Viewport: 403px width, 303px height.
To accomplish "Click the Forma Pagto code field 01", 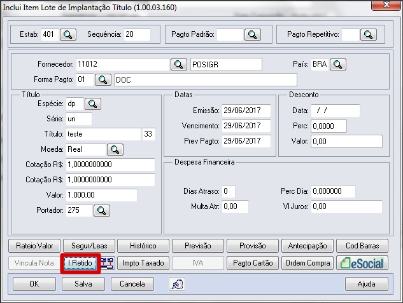I will 85,80.
